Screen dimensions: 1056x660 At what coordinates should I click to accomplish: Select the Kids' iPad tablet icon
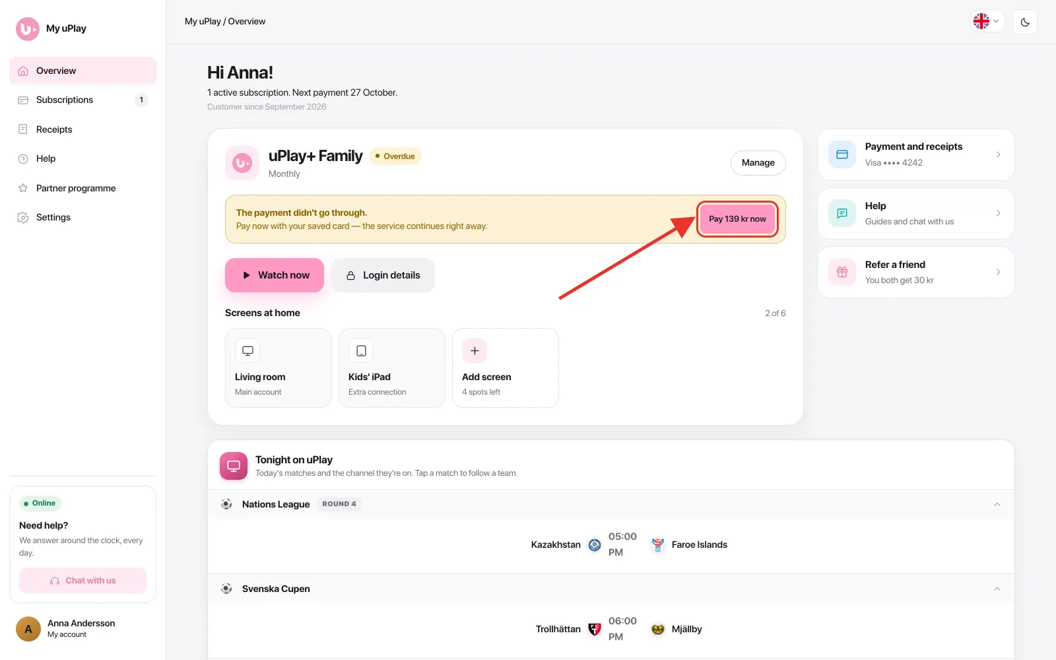361,351
